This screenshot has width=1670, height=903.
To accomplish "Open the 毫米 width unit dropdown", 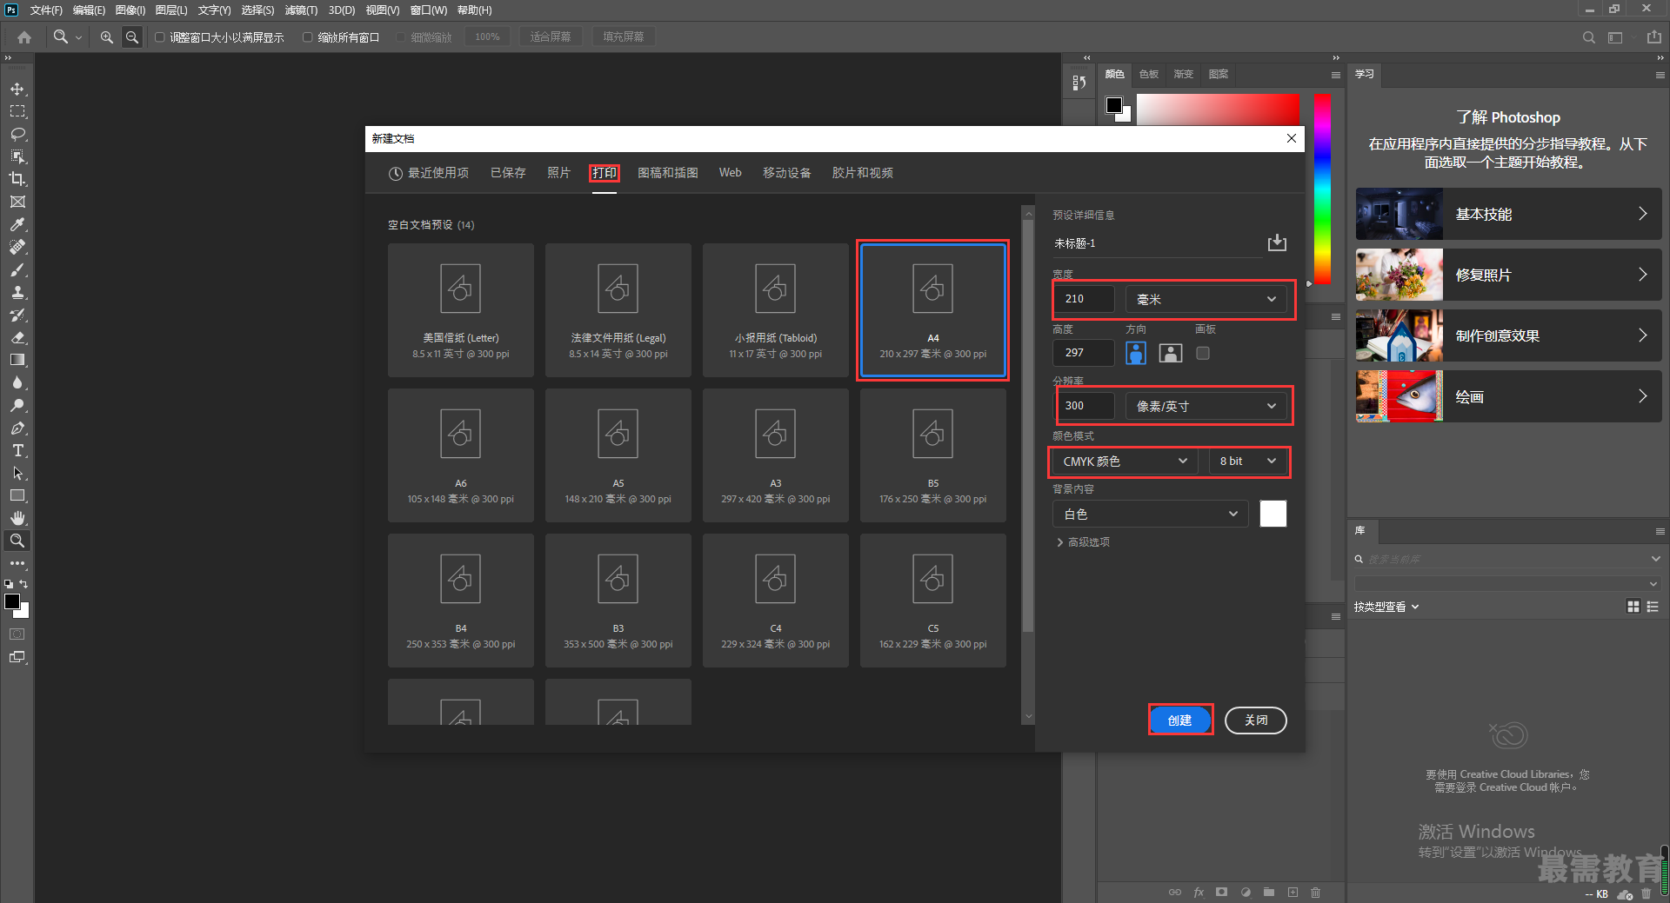I will [x=1206, y=299].
